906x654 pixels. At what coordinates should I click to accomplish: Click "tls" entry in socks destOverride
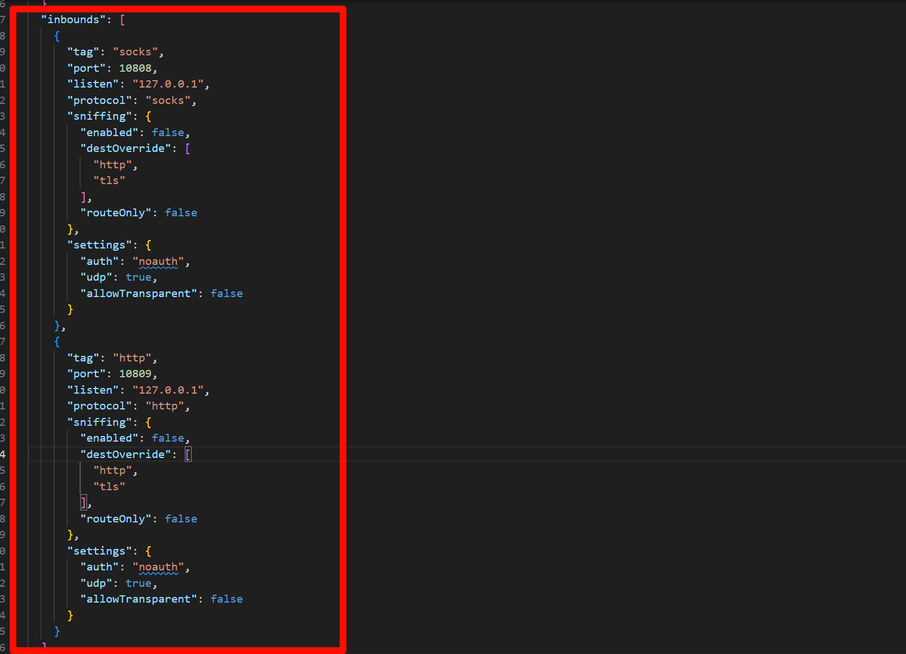(109, 181)
